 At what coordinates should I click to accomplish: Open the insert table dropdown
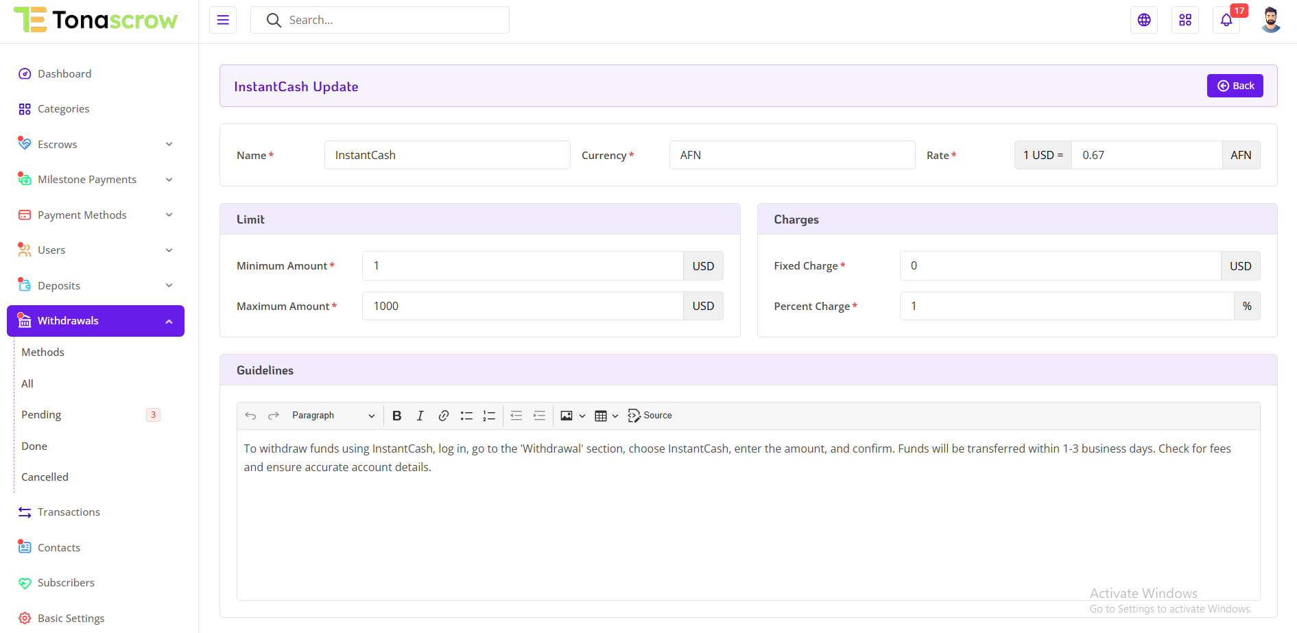pos(606,416)
